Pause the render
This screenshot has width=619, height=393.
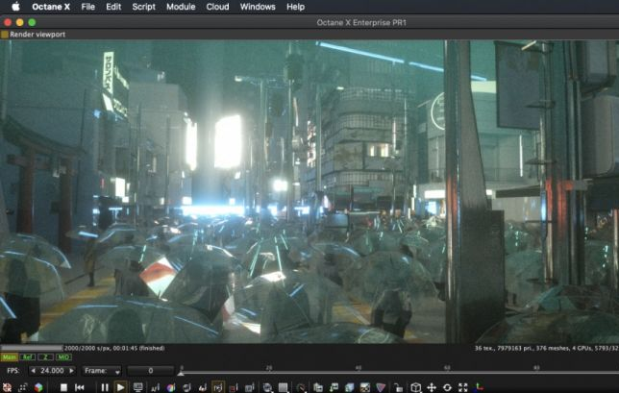105,387
